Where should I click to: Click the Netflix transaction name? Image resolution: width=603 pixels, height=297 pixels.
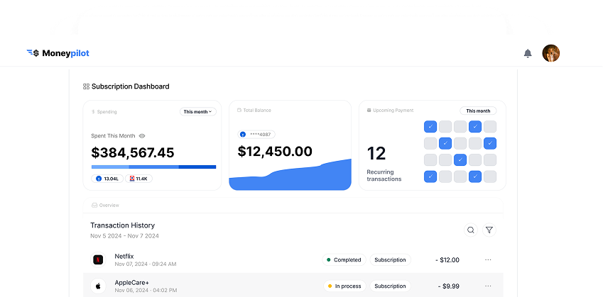pos(124,257)
